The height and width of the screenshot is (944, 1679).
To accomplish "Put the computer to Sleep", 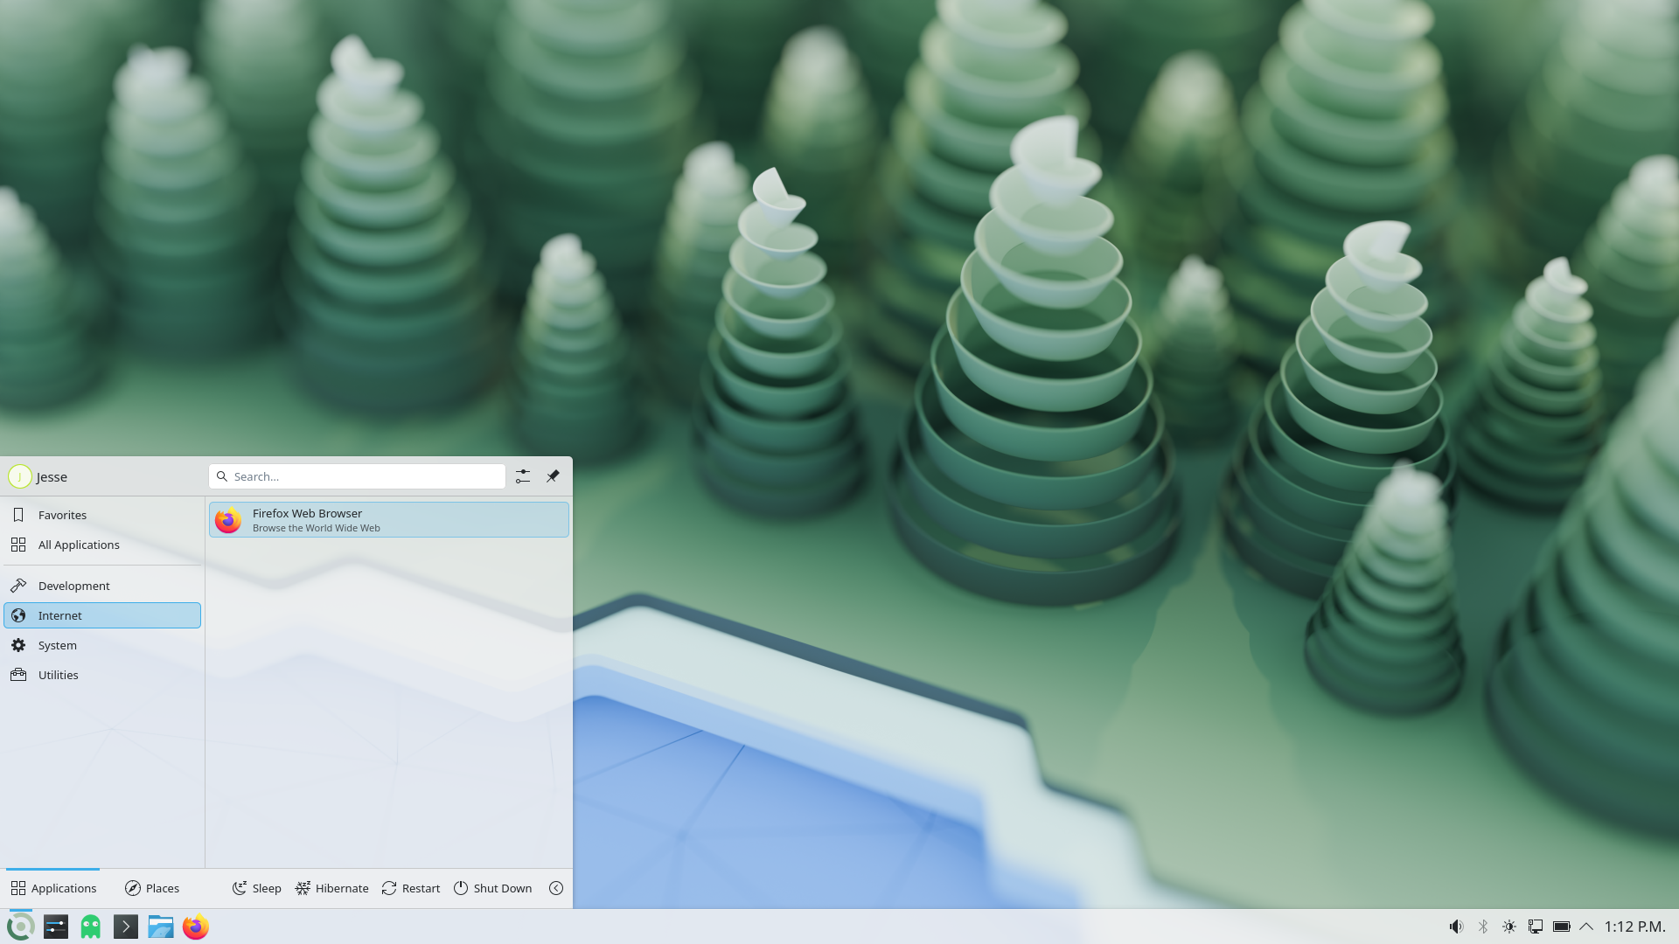I will pos(257,888).
